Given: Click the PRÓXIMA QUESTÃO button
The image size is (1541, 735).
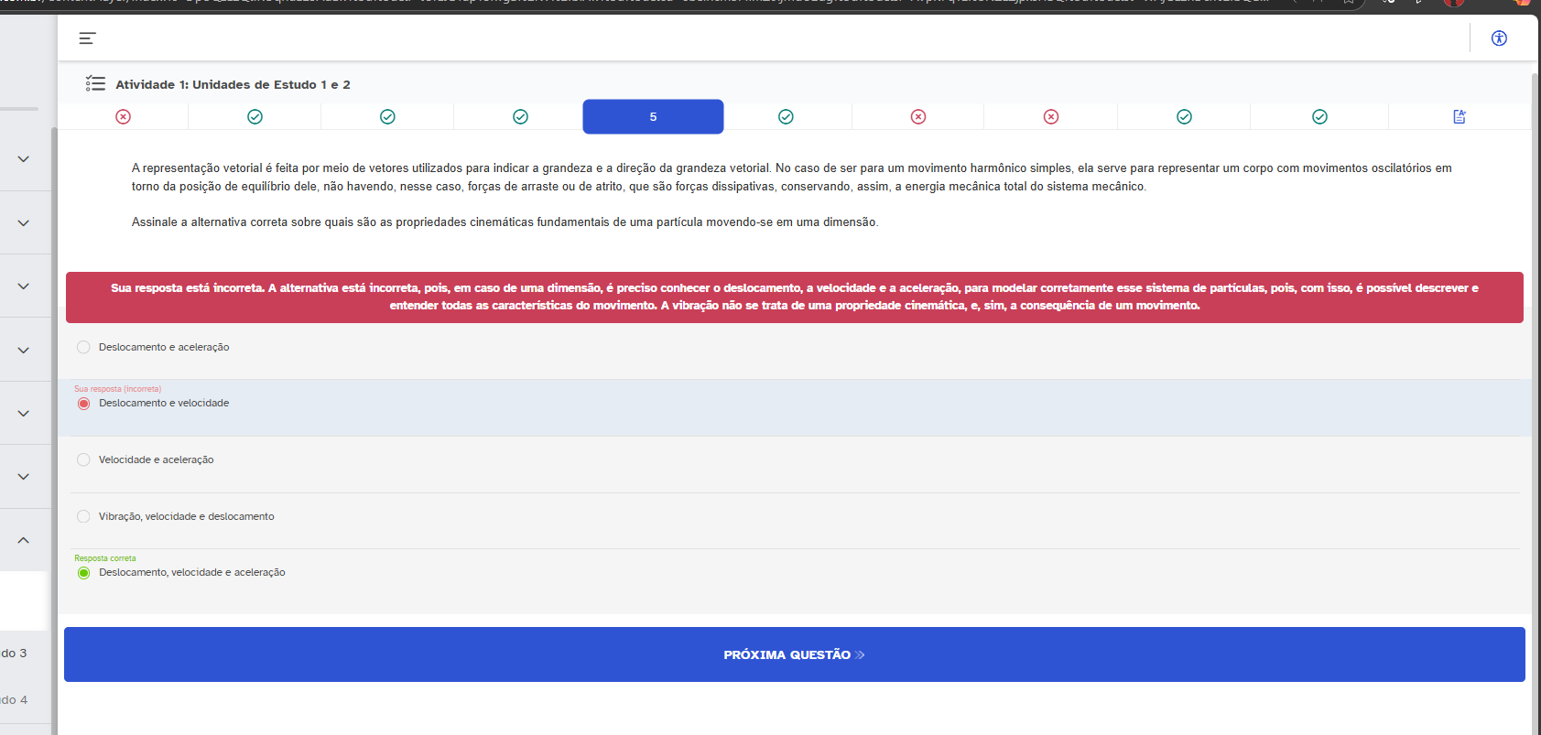Looking at the screenshot, I should (794, 654).
